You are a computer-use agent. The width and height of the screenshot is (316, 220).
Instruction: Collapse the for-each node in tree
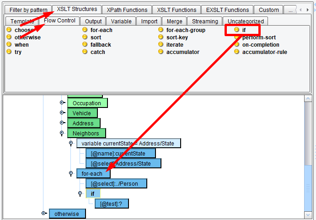point(71,174)
